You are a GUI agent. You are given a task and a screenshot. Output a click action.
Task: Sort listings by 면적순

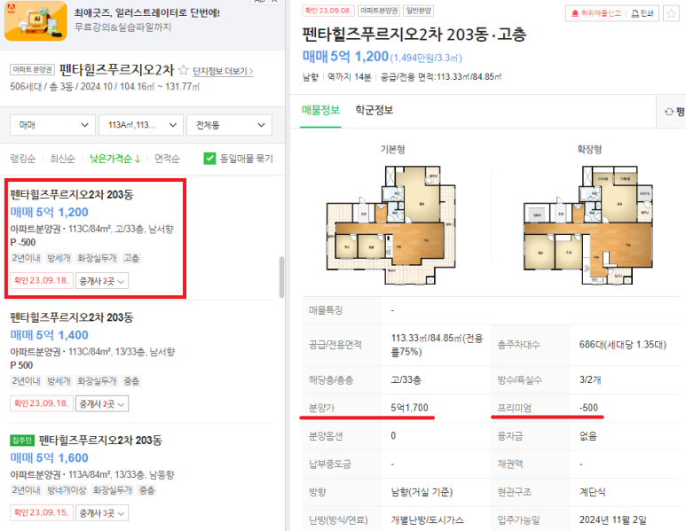tap(167, 159)
